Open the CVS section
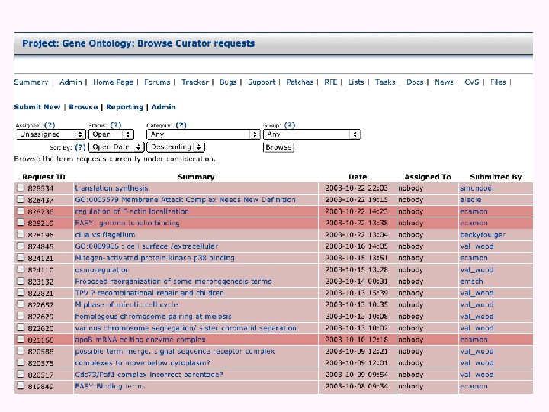Screen dimensions: 549x412 point(472,82)
